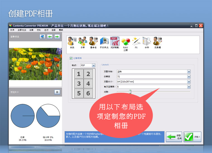Click the 间隙 spacing slider handle
The width and height of the screenshot is (212, 153).
coord(130,92)
